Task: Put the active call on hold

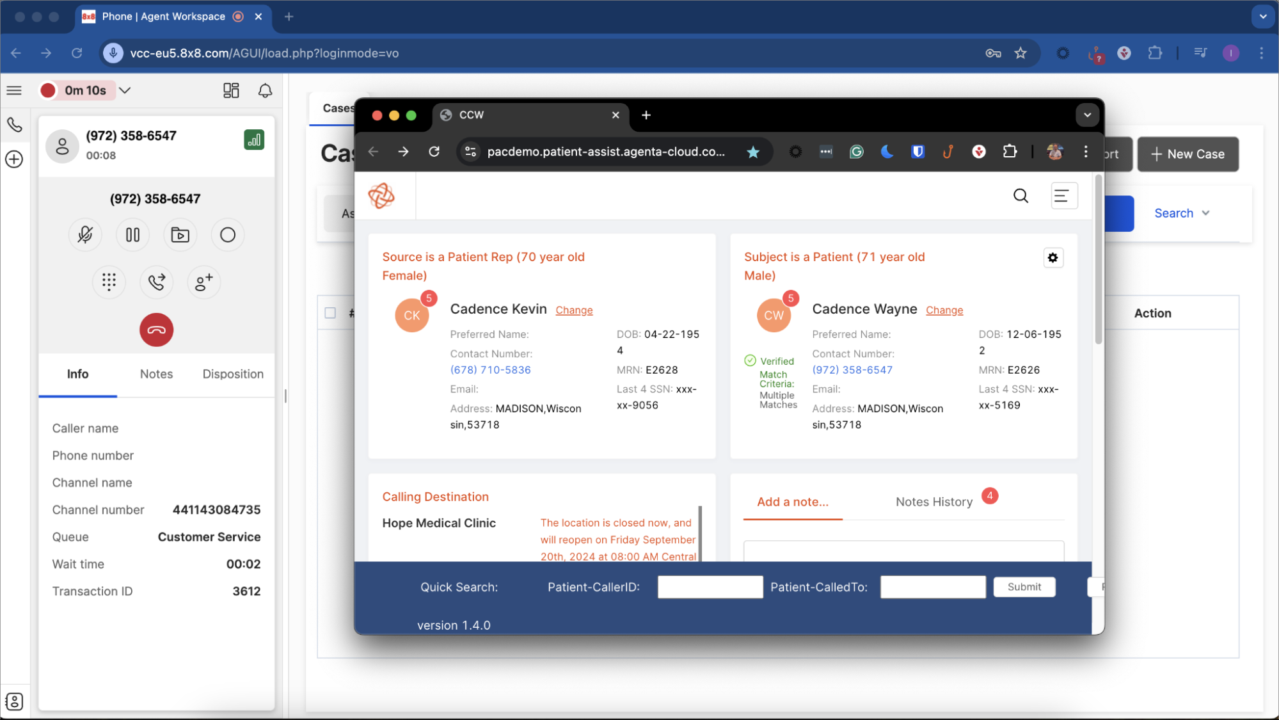Action: (132, 235)
